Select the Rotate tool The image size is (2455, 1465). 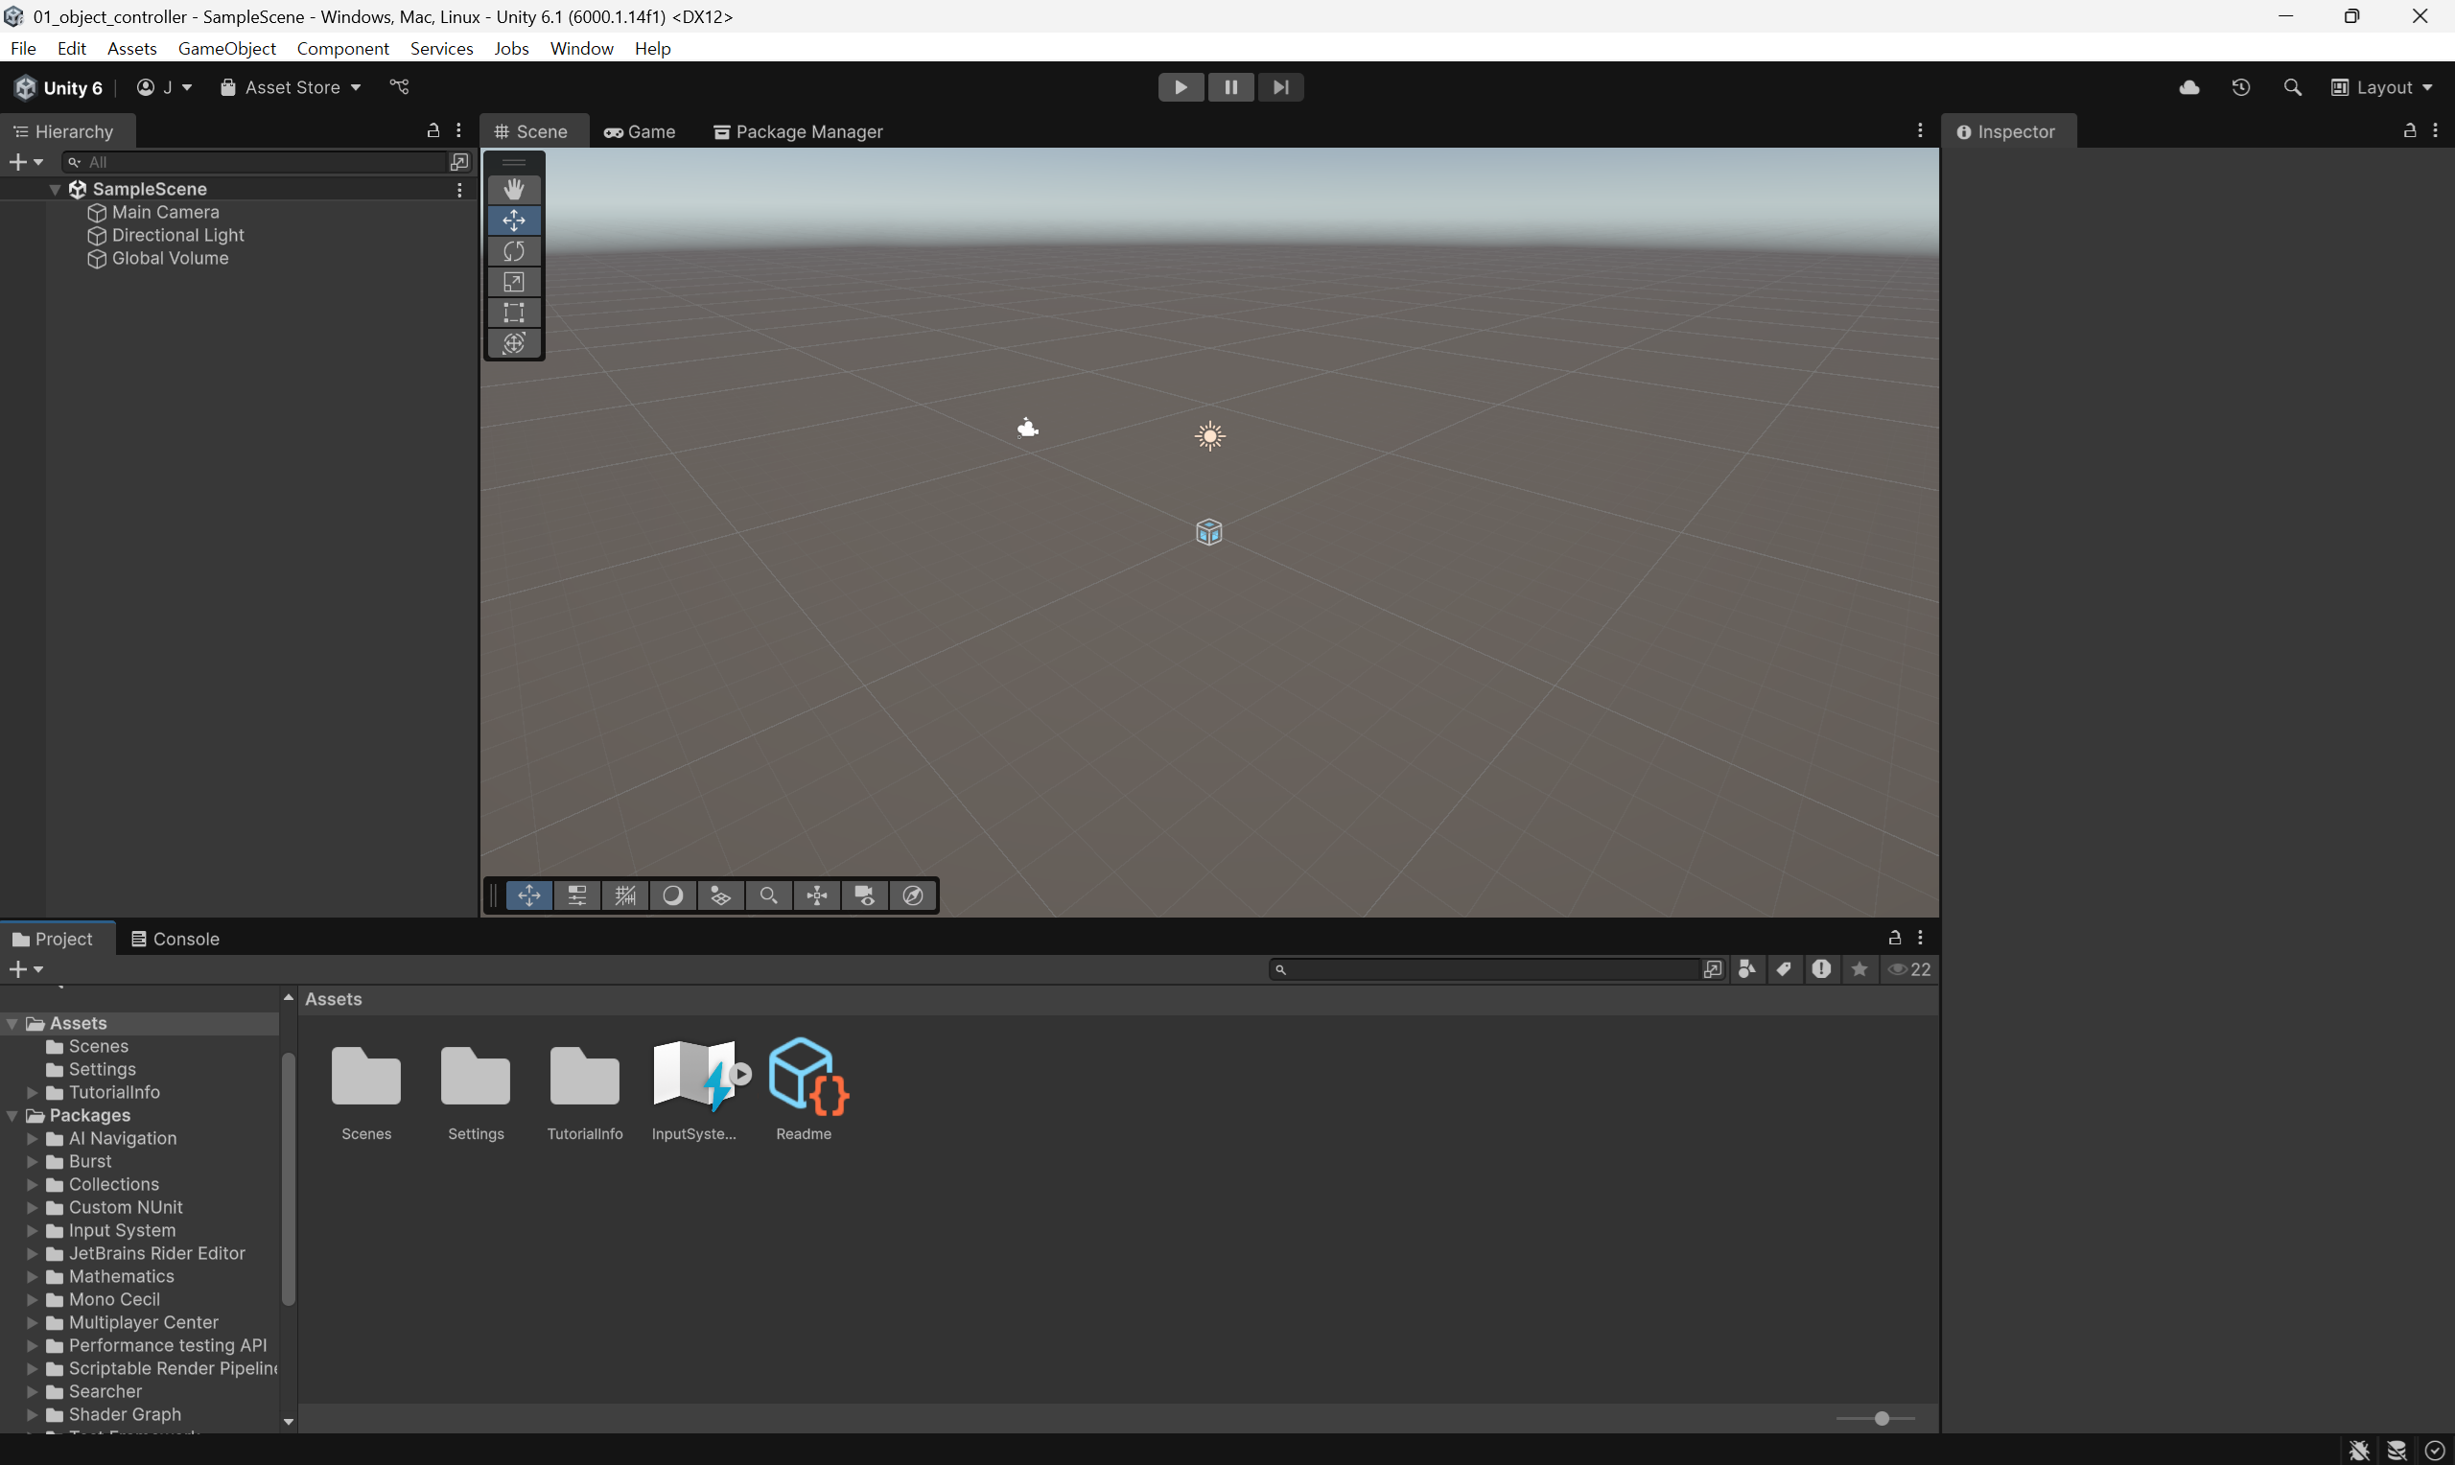(513, 251)
